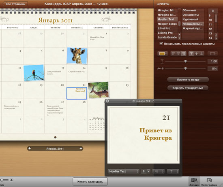
Task: Click the Изменить везде button
Action: click(188, 80)
